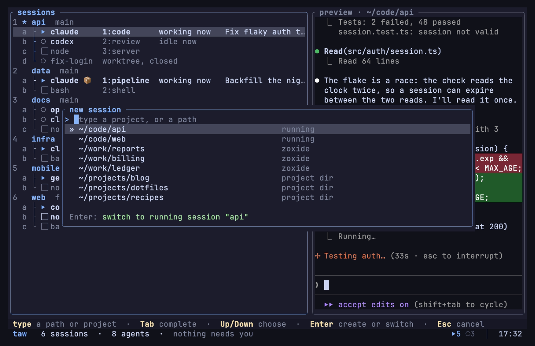Image resolution: width=535 pixels, height=346 pixels.
Task: Click the square icon on infra row b
Action: pyautogui.click(x=45, y=158)
